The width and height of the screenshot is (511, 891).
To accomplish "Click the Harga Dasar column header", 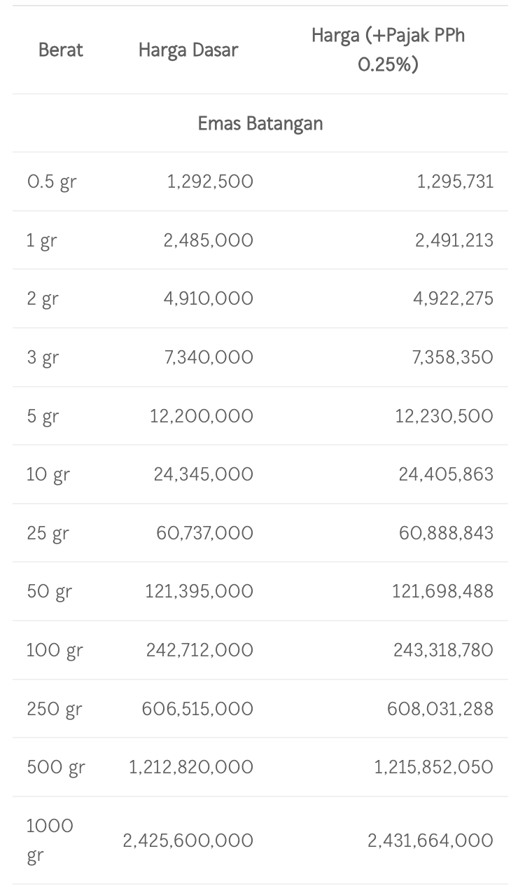I will (188, 50).
